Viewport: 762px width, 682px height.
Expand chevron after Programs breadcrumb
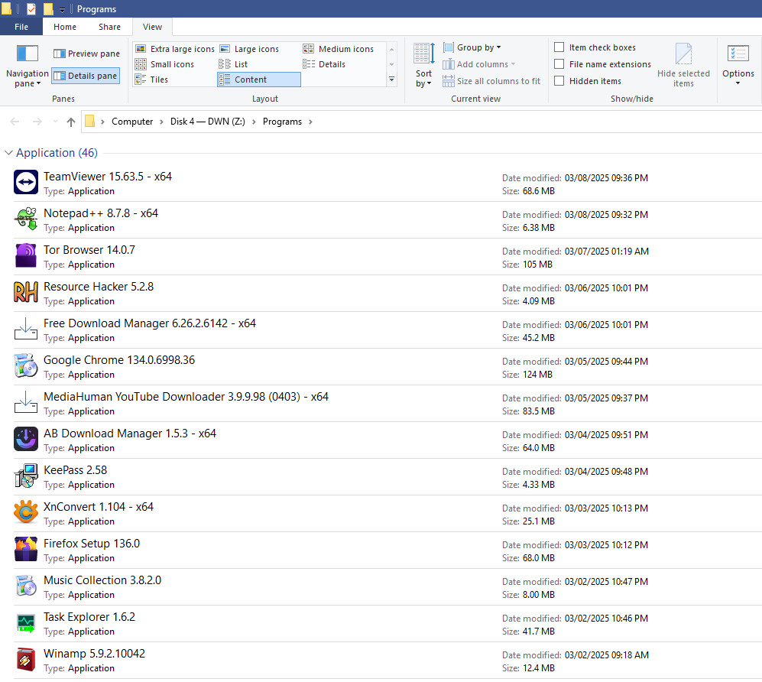point(310,122)
